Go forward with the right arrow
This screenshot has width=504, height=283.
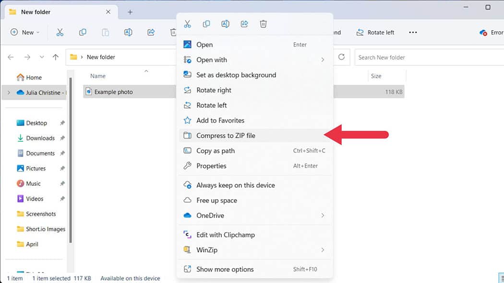[27, 57]
